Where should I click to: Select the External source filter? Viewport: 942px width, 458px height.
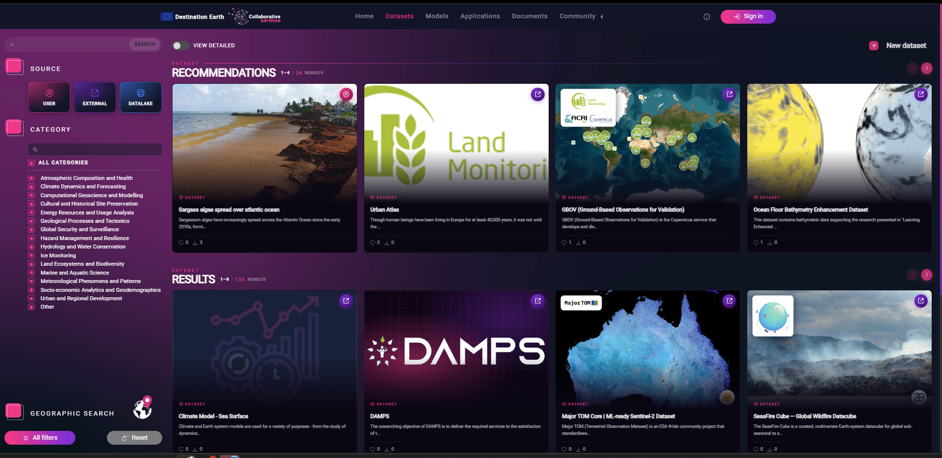click(x=95, y=98)
